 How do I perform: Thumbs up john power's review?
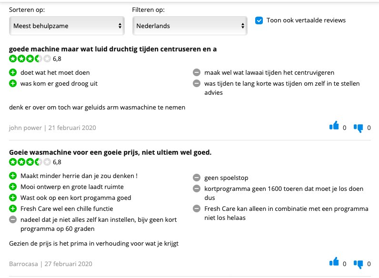click(334, 127)
